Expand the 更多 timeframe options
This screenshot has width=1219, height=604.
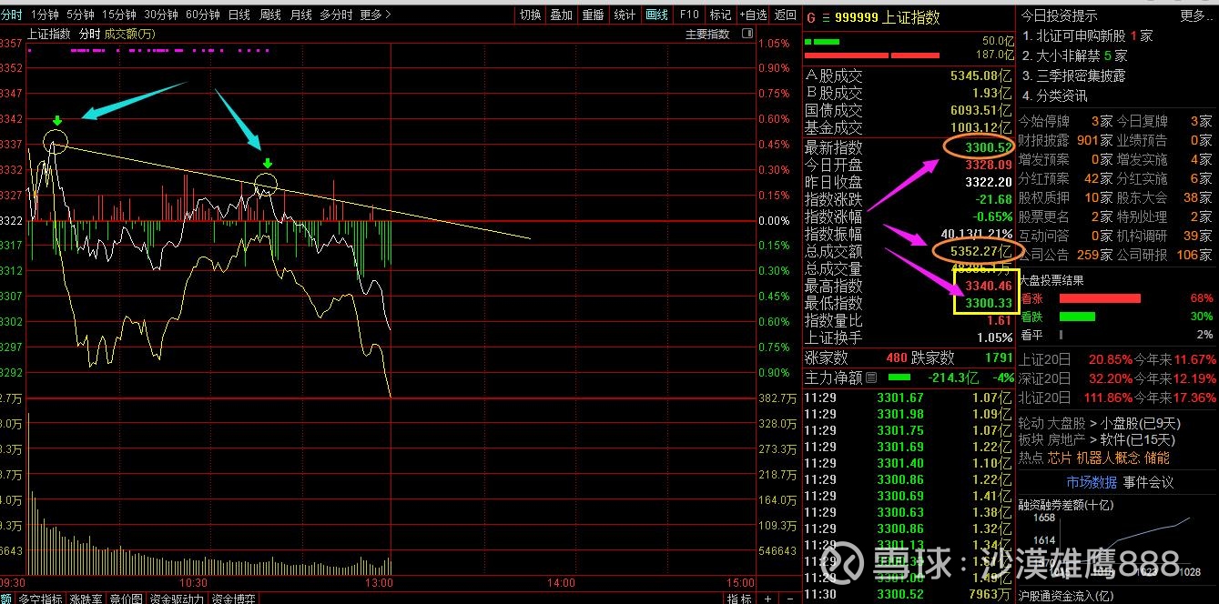coord(375,15)
